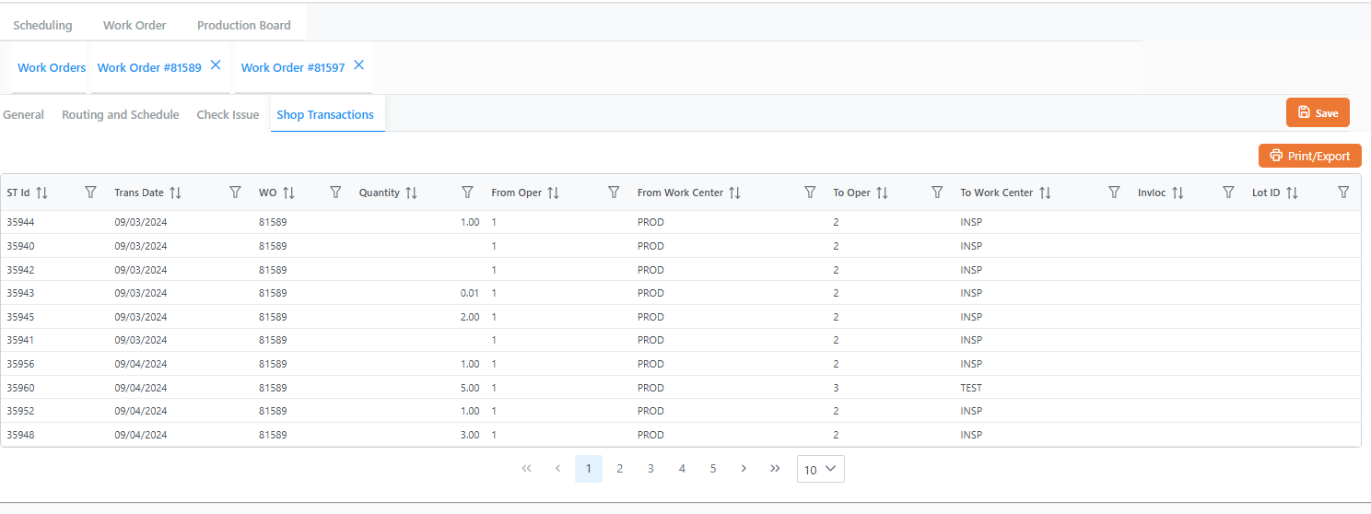Click the TEST work center cell

tap(972, 388)
